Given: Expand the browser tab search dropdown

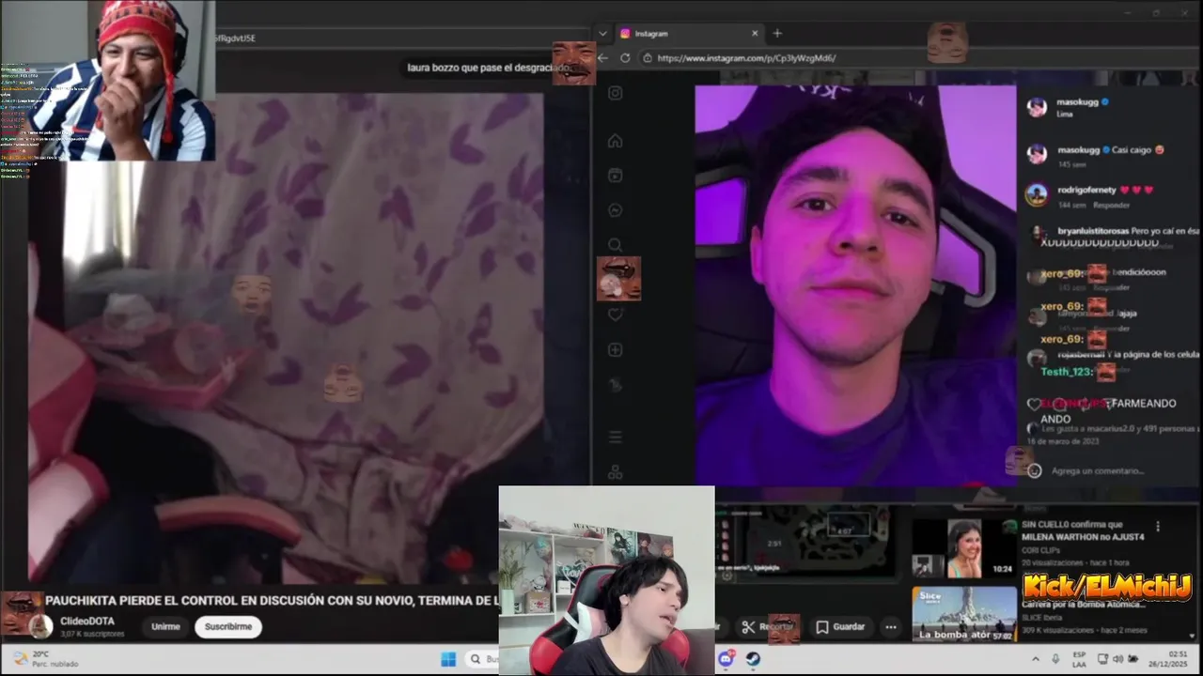Looking at the screenshot, I should pos(602,34).
